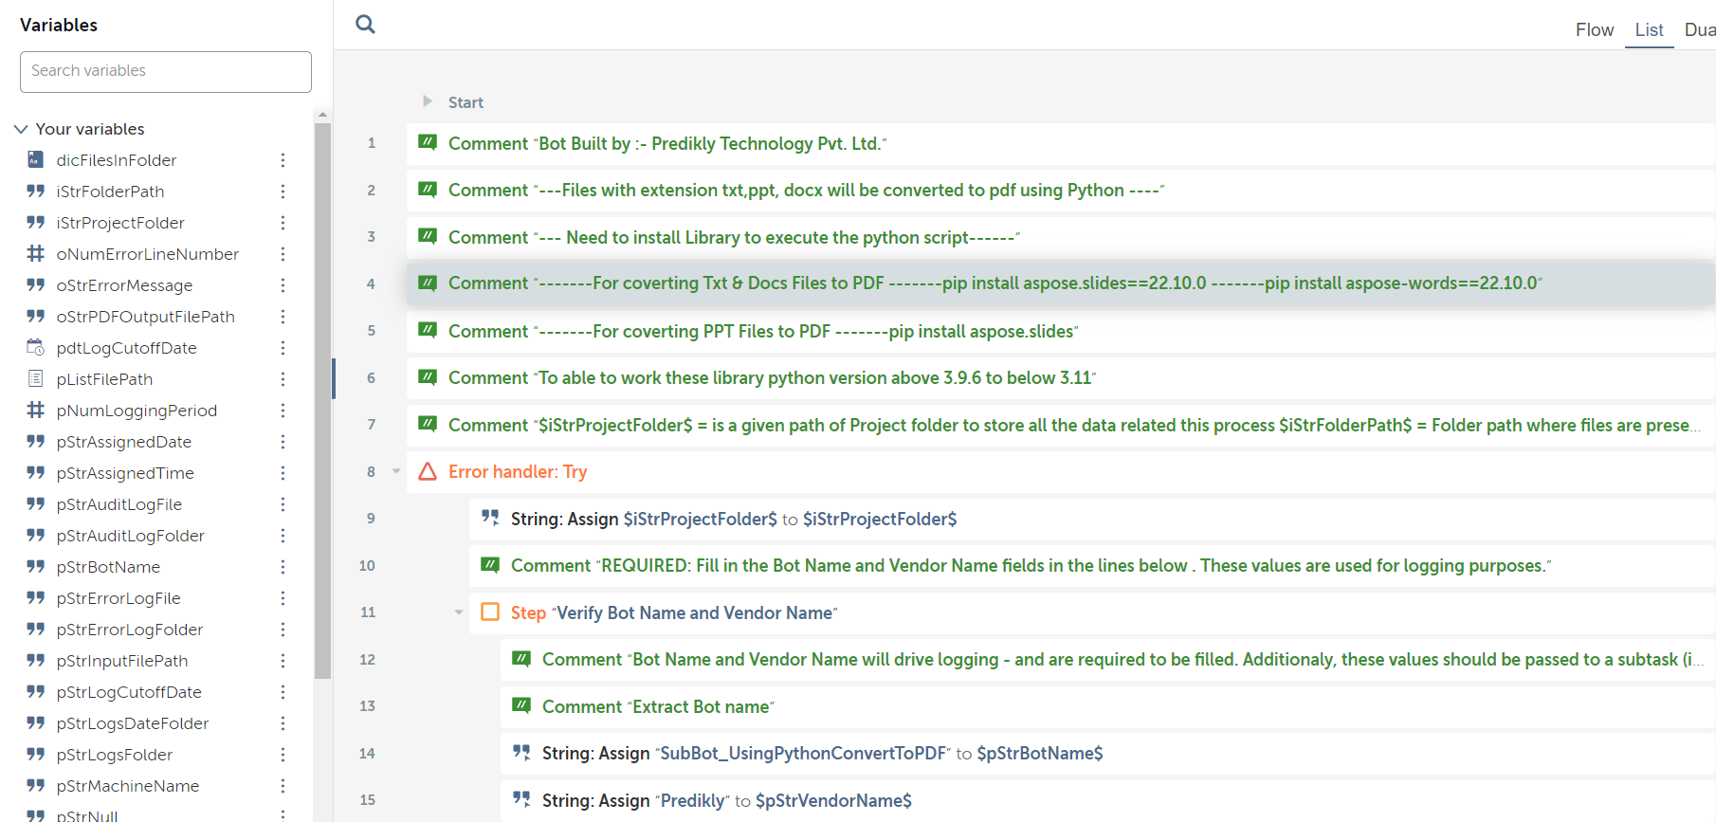
Task: Focus the Search variables input field
Action: pyautogui.click(x=166, y=72)
